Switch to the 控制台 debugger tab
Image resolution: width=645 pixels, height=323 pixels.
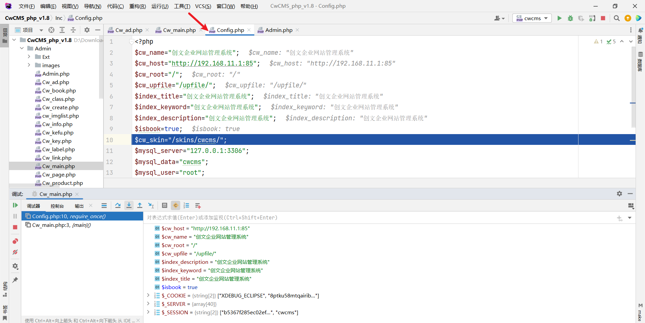point(57,206)
